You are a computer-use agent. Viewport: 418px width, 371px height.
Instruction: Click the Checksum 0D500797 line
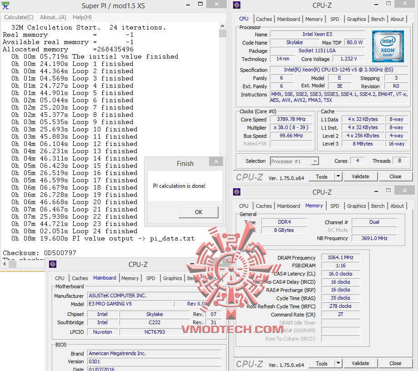tap(40, 253)
